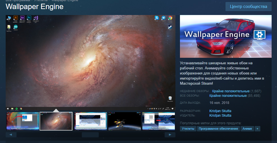Viewport: 277px width, 143px height.
Task: Select the Программное обеспечение tag
Action: (218, 129)
